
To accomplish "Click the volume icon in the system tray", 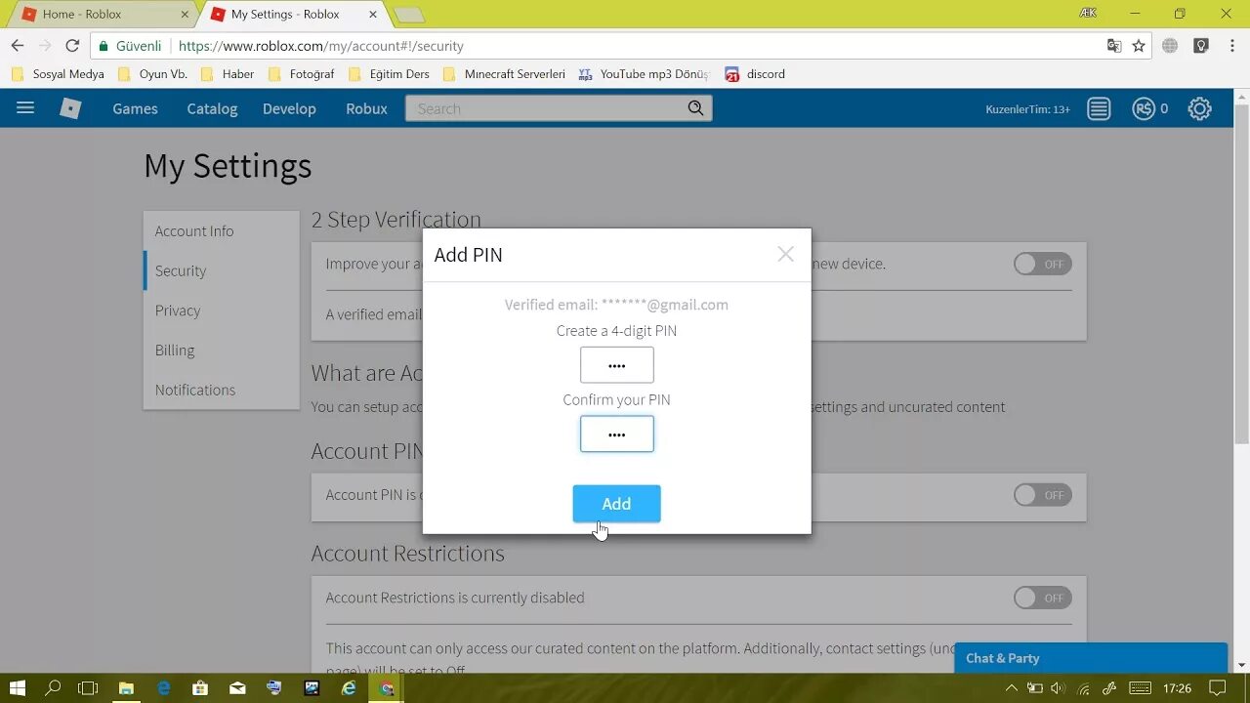I will click(x=1058, y=688).
